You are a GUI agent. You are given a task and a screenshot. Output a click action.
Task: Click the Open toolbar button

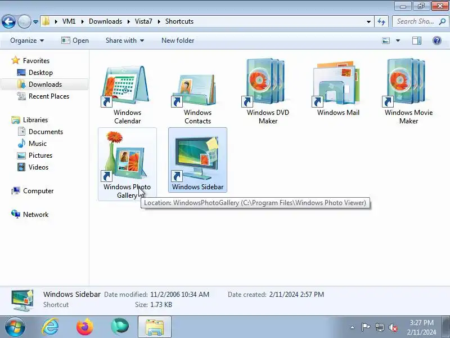(75, 41)
